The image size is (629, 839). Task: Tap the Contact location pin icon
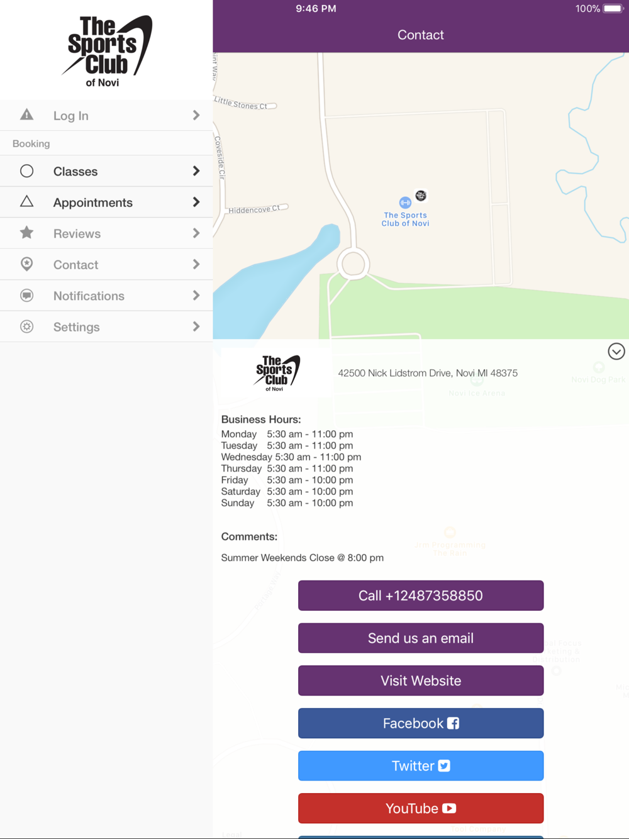click(x=26, y=264)
